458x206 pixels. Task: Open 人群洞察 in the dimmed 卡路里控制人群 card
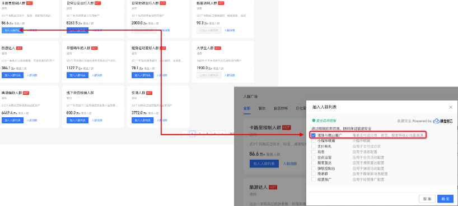click(x=290, y=164)
